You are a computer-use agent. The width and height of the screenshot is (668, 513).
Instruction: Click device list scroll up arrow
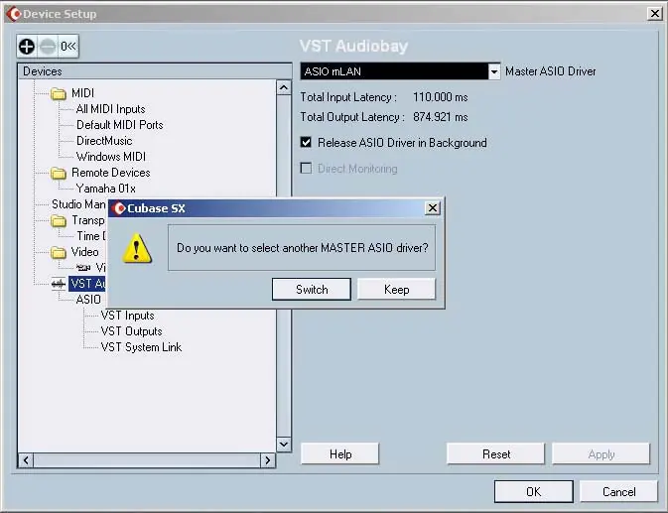click(x=284, y=87)
